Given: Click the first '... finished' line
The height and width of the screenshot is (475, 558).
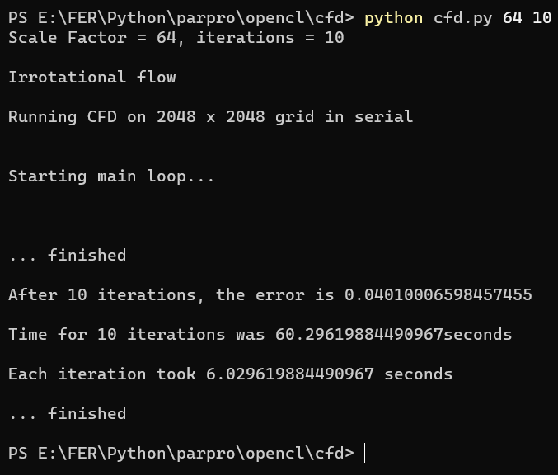Looking at the screenshot, I should coord(68,255).
